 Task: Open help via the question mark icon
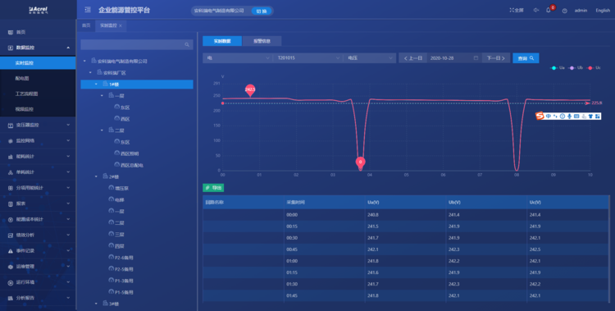564,11
